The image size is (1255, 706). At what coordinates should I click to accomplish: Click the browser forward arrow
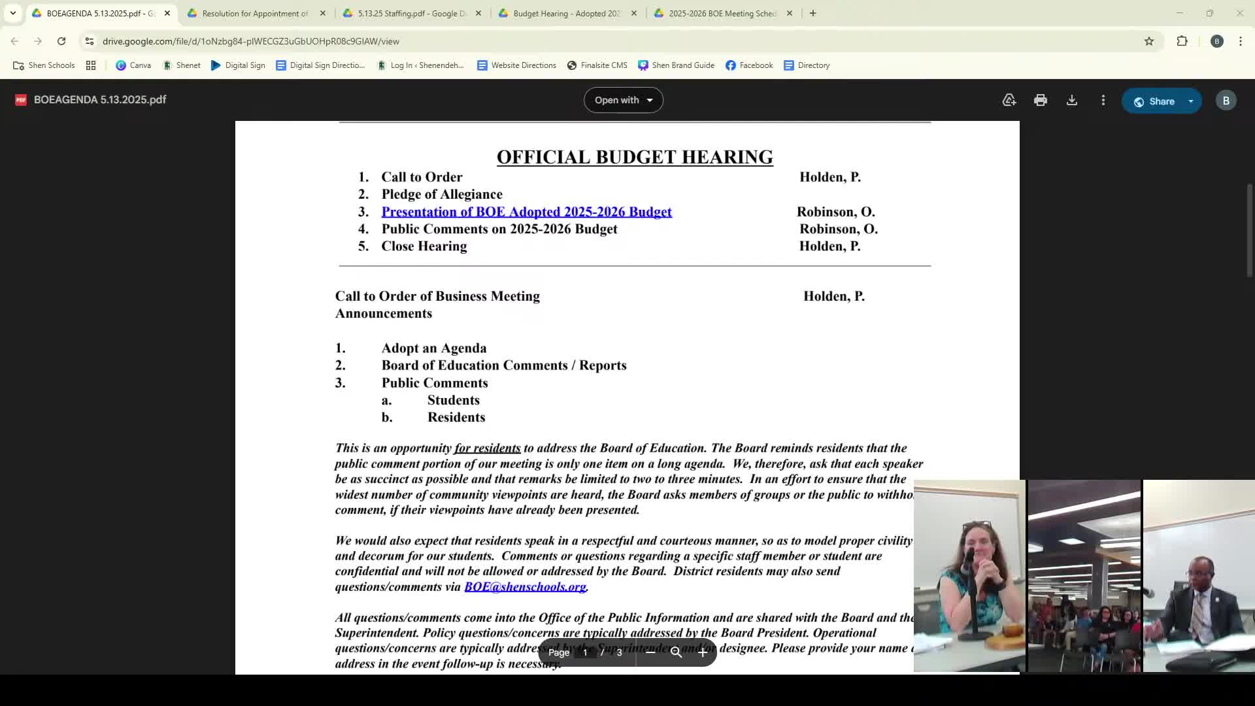(38, 41)
